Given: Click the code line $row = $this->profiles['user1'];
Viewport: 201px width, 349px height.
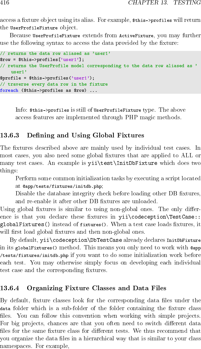Looking at the screenshot, I should point(42,60).
